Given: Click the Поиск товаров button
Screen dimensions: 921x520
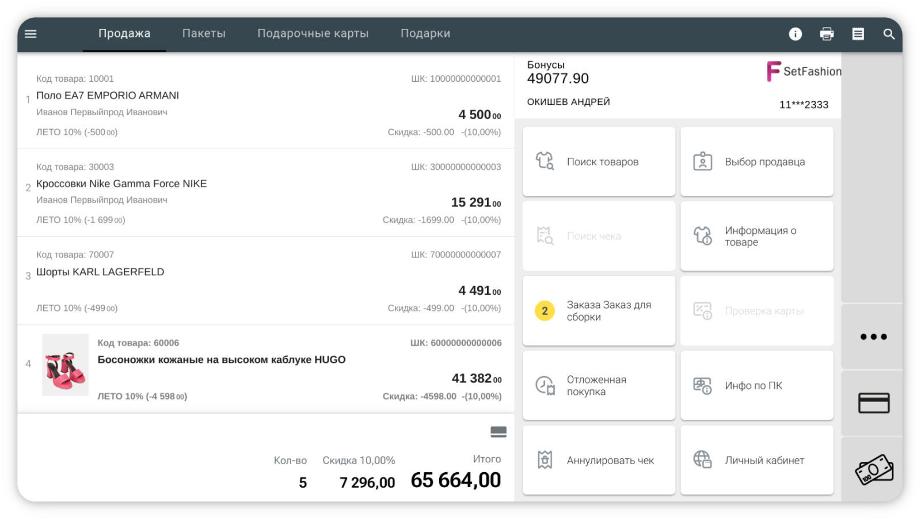Looking at the screenshot, I should pos(599,162).
